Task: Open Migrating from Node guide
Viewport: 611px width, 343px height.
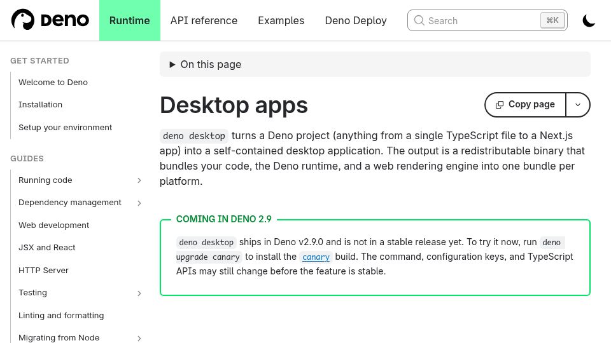Action: click(59, 337)
